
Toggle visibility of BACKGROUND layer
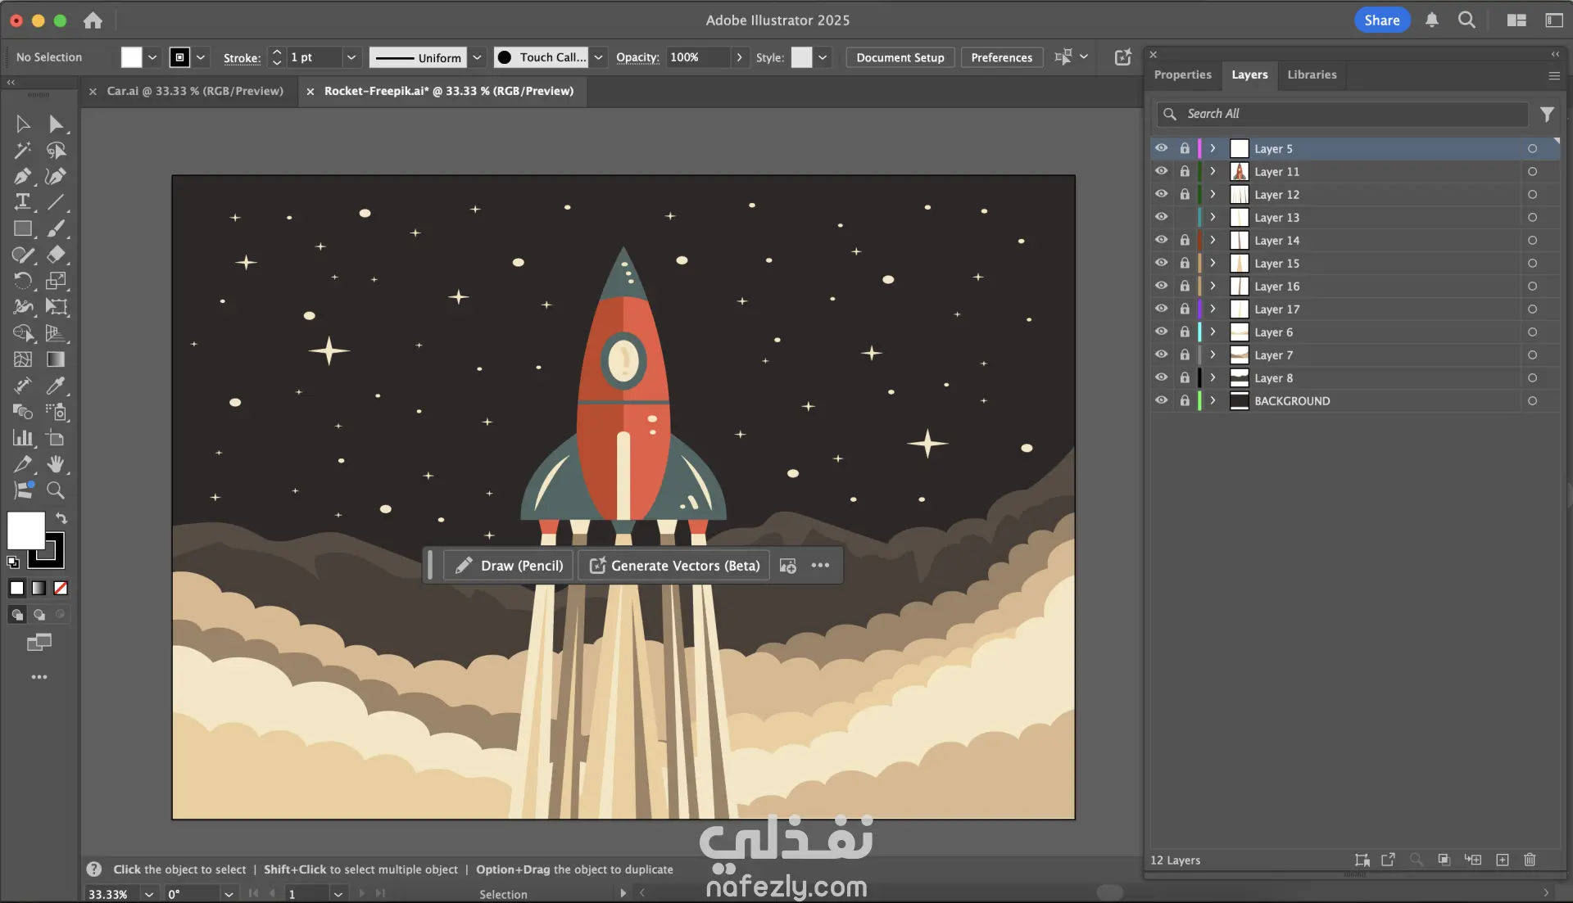(1161, 400)
